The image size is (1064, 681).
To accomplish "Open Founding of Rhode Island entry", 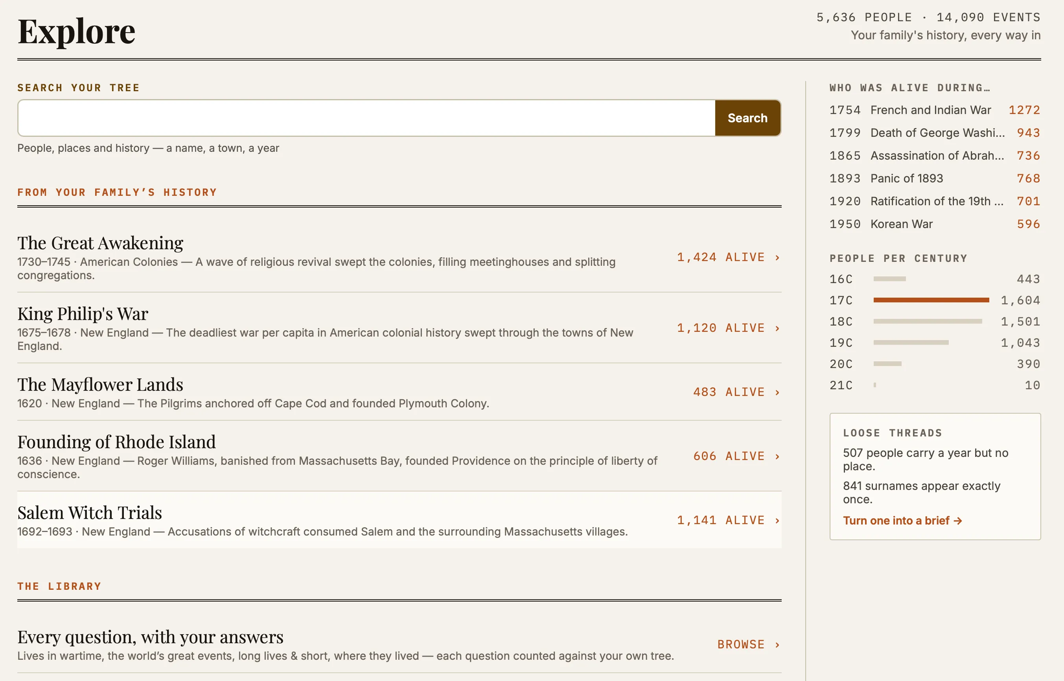I will click(x=399, y=456).
